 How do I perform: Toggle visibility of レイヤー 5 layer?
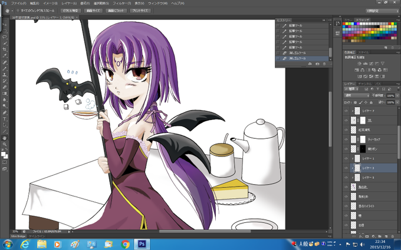346,177
